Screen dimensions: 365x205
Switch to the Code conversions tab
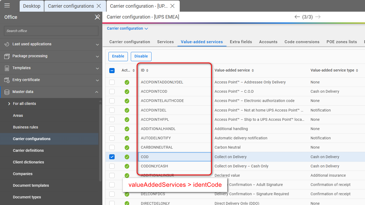302,42
